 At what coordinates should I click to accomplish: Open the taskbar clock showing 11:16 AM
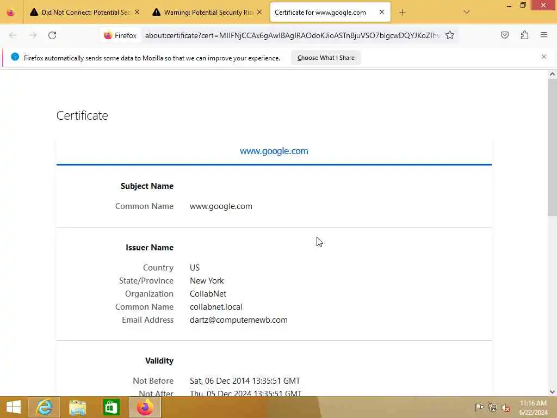533,408
